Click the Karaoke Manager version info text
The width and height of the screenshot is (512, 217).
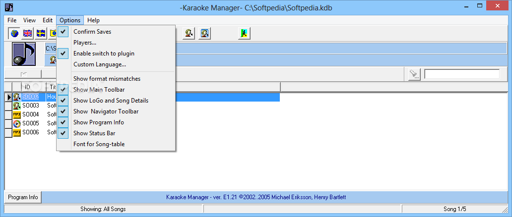[x=256, y=197]
